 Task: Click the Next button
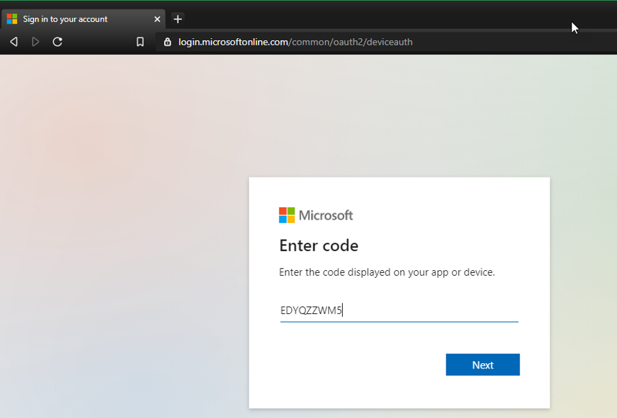(x=483, y=365)
